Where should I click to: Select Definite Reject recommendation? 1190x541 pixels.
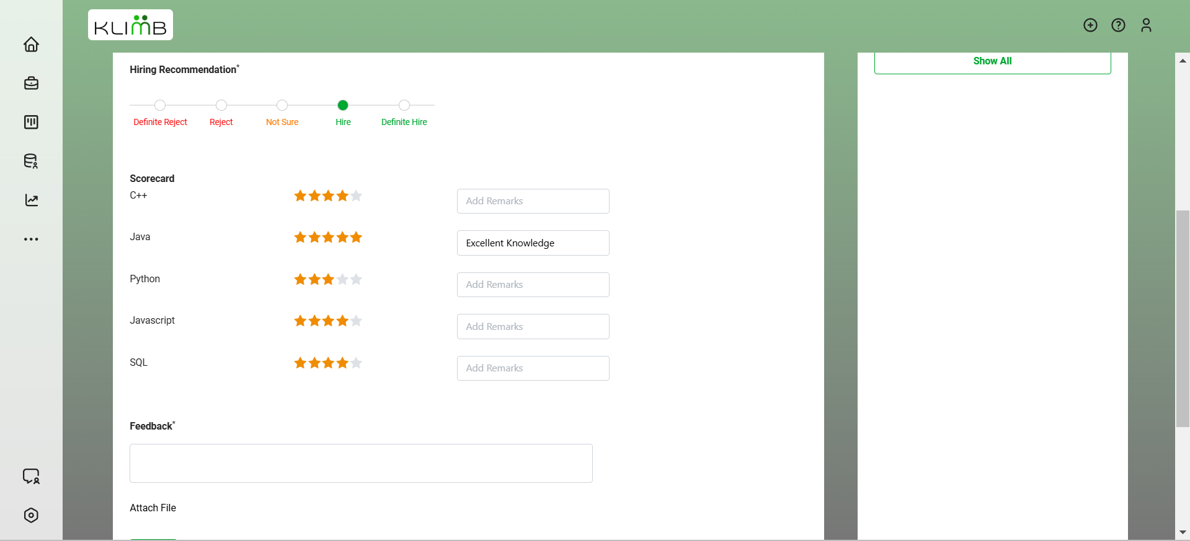pos(160,105)
